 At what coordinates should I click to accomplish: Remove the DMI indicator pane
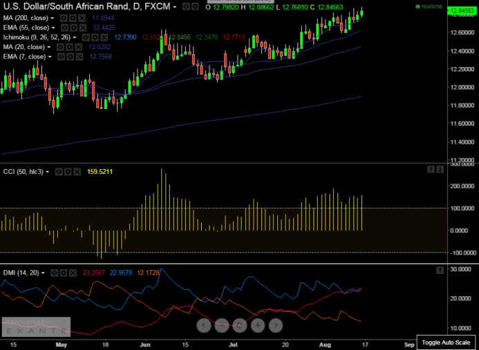tap(73, 273)
